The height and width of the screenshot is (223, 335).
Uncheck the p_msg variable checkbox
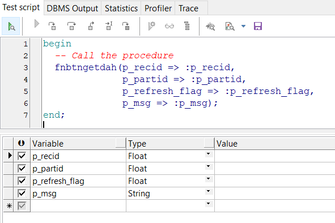[x=22, y=194]
